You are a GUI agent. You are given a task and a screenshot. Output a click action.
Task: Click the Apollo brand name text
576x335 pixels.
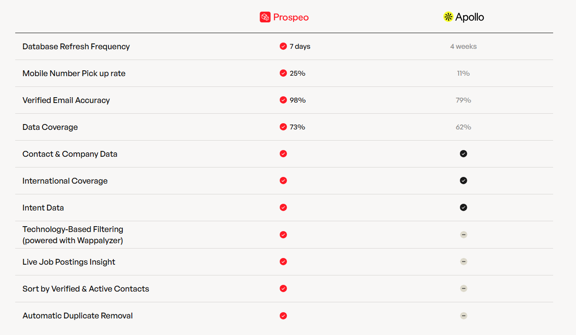(469, 17)
